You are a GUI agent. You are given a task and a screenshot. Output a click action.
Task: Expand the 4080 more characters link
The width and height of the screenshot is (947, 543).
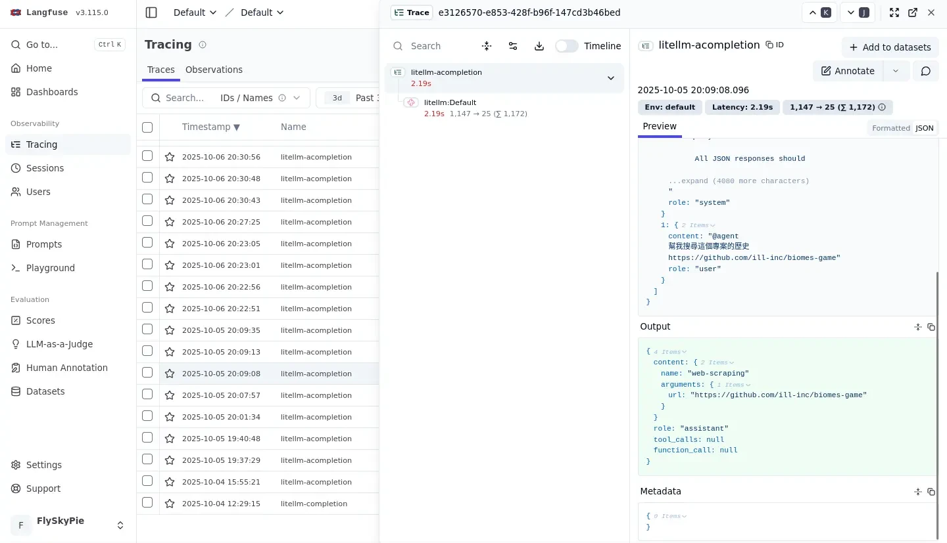[x=739, y=181]
